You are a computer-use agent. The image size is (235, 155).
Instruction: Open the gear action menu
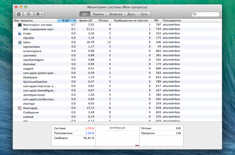(39, 14)
